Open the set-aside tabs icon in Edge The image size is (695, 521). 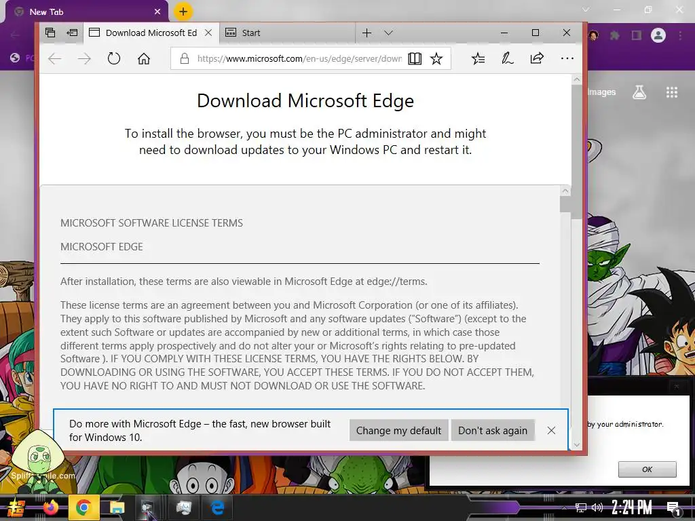click(x=50, y=33)
